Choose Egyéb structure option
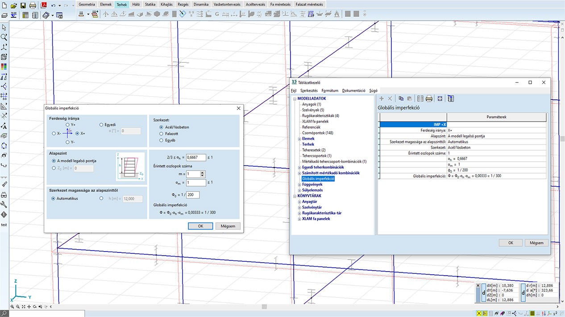The height and width of the screenshot is (317, 565). tap(162, 140)
